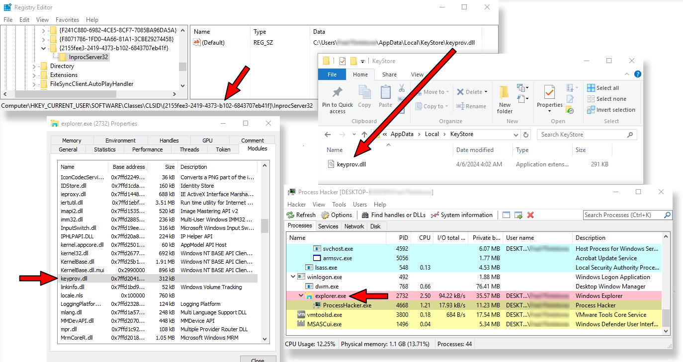Image resolution: width=683 pixels, height=362 pixels.
Task: Expand the Directory registry key
Action: (34, 66)
